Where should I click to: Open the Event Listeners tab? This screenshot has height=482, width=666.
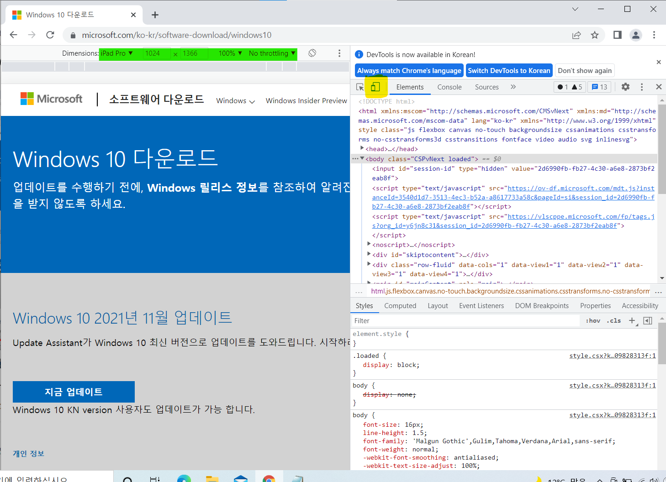(x=481, y=306)
